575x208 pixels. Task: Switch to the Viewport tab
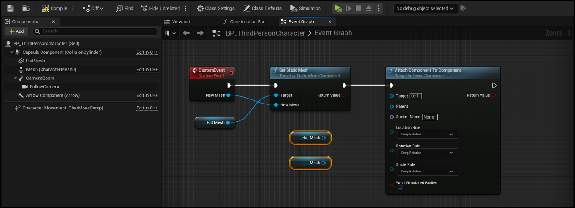(181, 21)
